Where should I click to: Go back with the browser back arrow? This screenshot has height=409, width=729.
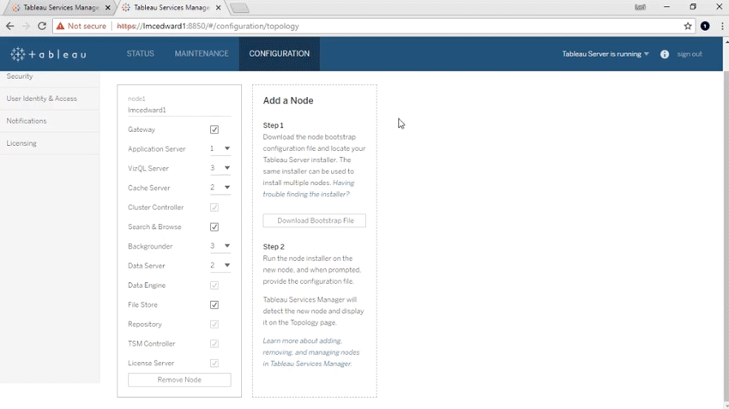[x=10, y=27]
